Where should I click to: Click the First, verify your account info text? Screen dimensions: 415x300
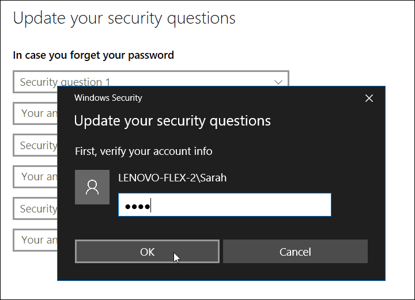[144, 151]
